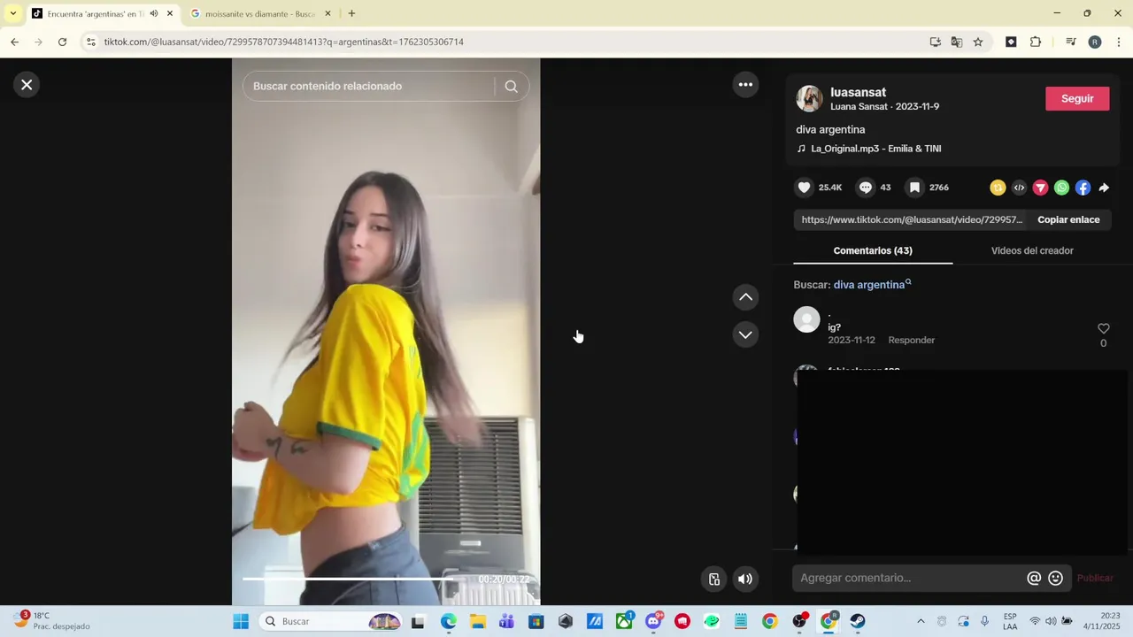The image size is (1133, 637).
Task: Open Chrome extensions puzzle icon
Action: pyautogui.click(x=1036, y=42)
